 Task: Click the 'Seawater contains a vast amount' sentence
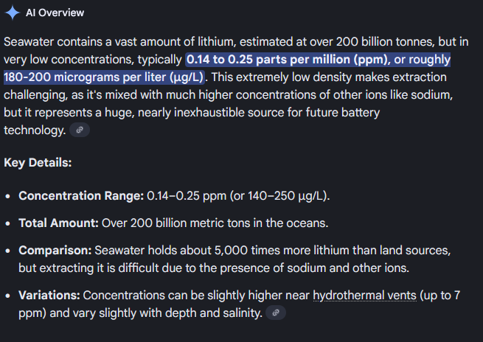coord(100,42)
